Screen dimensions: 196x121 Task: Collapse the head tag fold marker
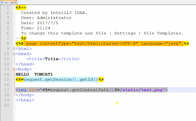point(14,54)
